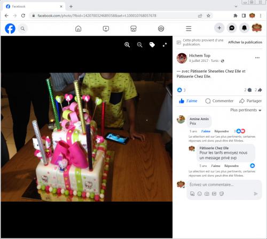Open Hichem Top profile name

pos(200,55)
